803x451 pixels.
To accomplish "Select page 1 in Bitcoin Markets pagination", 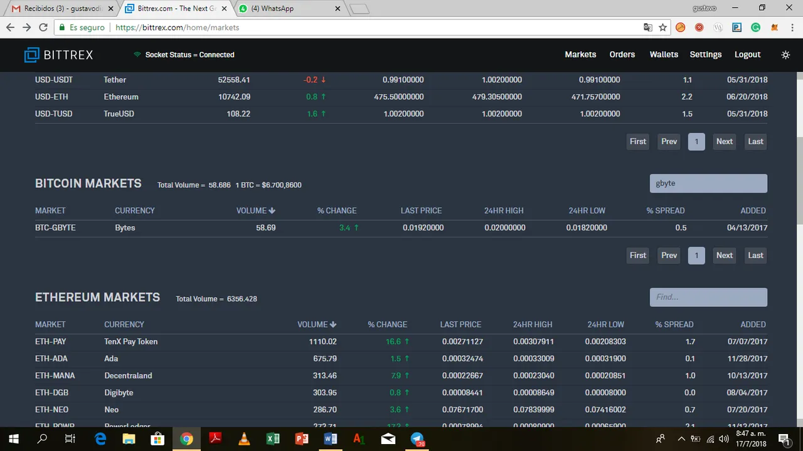I will point(696,255).
